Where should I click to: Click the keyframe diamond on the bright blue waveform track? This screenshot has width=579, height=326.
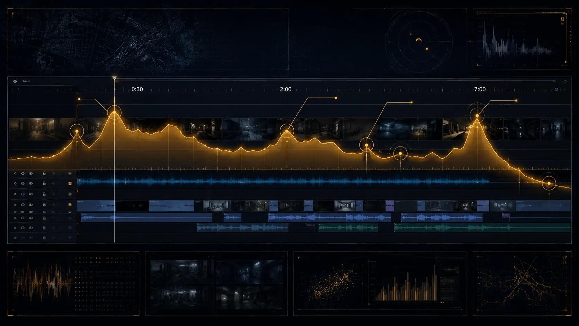click(15, 183)
